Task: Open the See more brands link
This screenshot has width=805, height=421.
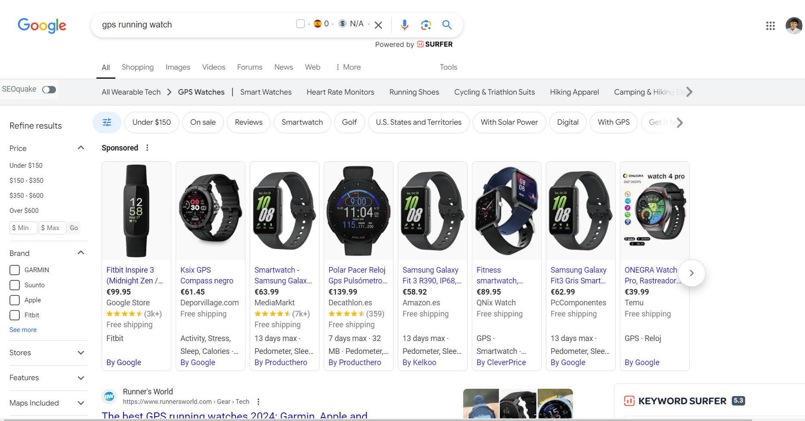Action: 23,330
